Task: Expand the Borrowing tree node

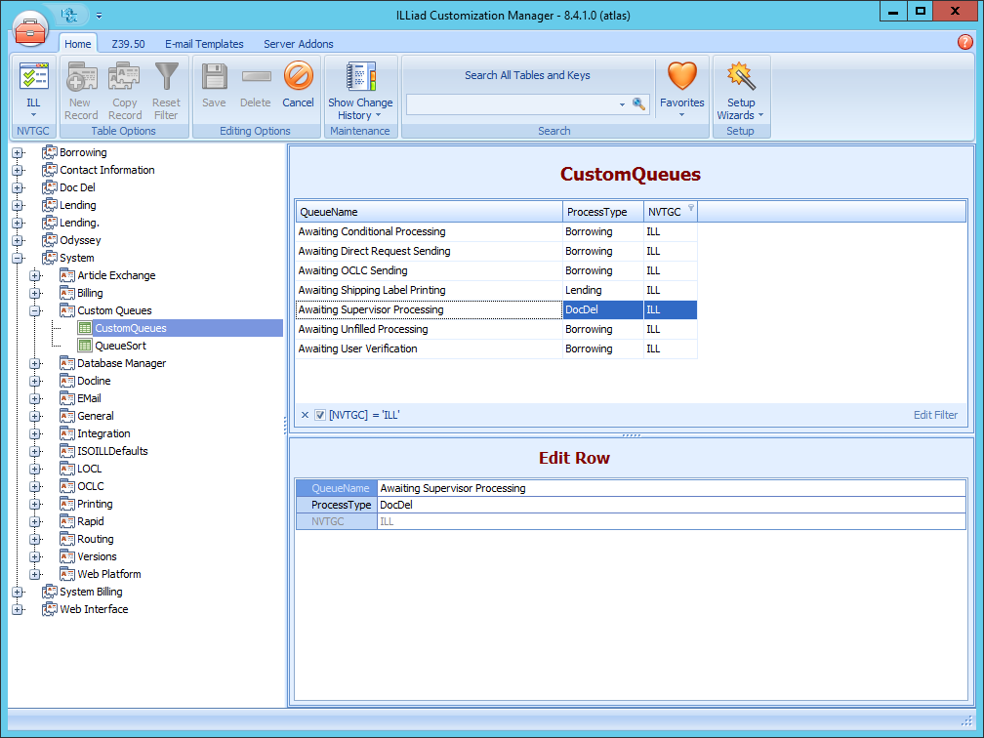Action: (19, 152)
